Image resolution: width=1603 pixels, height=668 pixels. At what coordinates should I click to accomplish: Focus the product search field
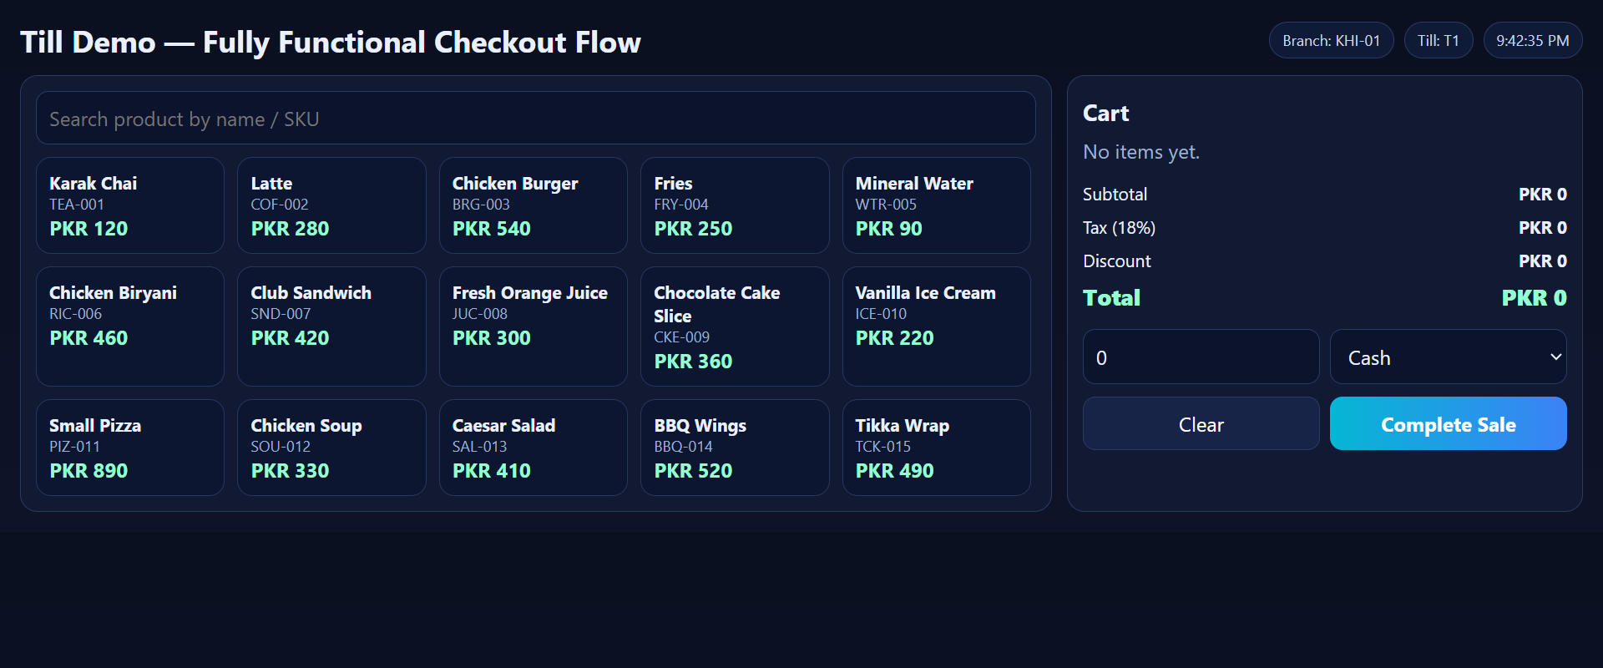pyautogui.click(x=535, y=119)
